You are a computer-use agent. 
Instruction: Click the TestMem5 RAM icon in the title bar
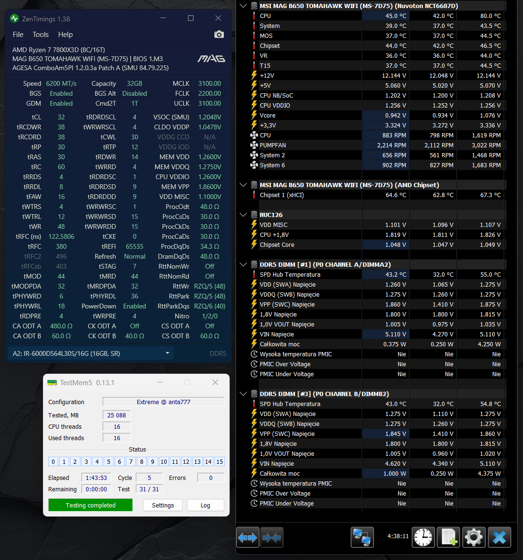pyautogui.click(x=52, y=382)
